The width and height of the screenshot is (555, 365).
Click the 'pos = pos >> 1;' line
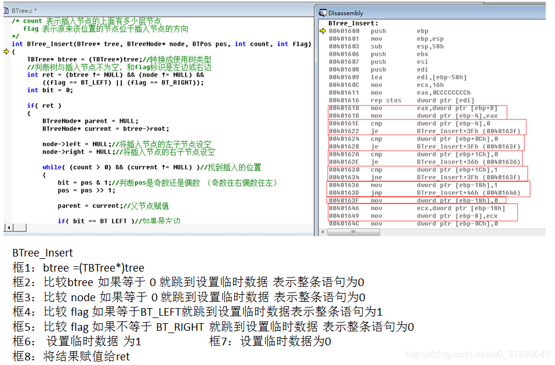86,190
